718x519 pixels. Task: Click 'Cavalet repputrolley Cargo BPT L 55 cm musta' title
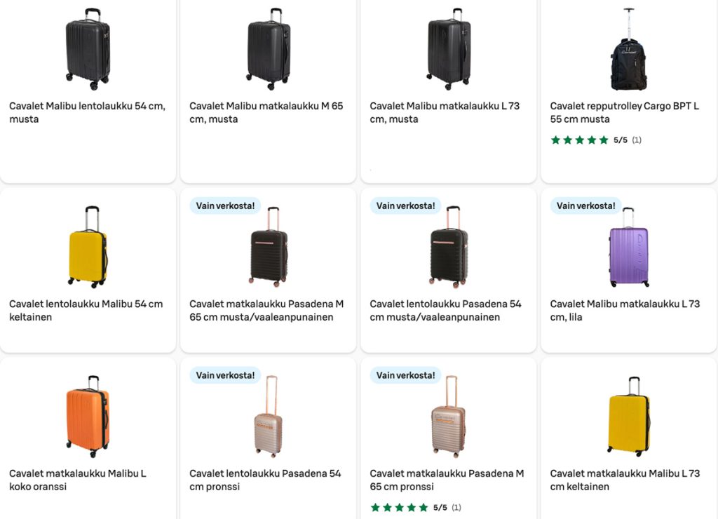pos(624,113)
